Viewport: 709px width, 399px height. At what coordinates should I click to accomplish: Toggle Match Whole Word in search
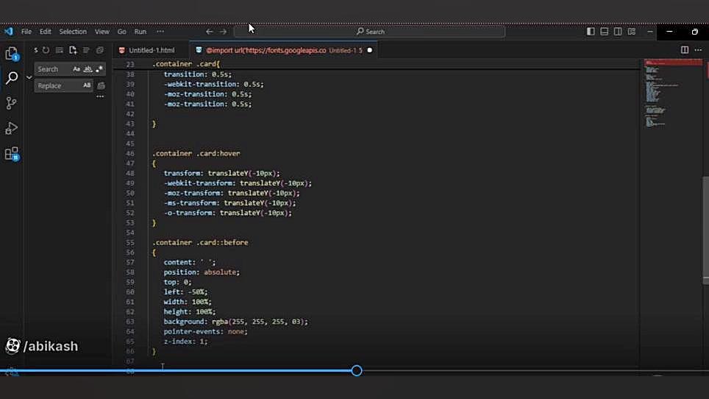(x=88, y=69)
